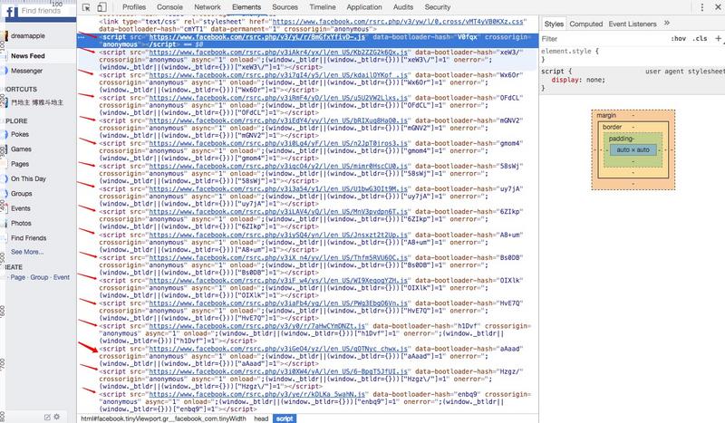This screenshot has height=423, width=725.
Task: Open Groups in the sidebar
Action: tap(21, 193)
